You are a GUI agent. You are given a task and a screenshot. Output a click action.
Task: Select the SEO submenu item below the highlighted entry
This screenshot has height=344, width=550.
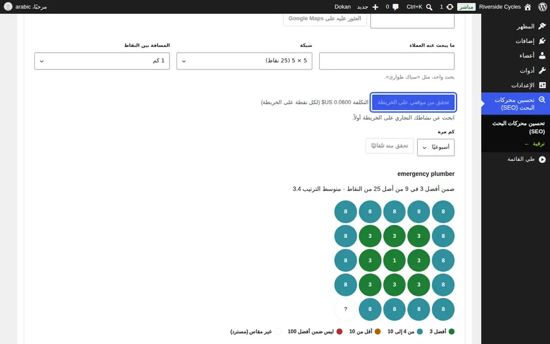[518, 127]
